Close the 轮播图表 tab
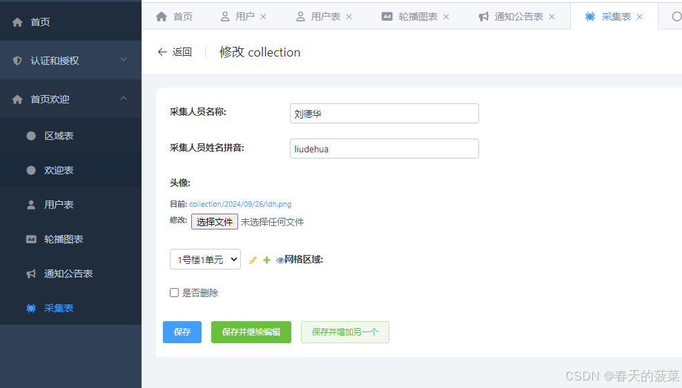The image size is (682, 388). [x=446, y=17]
